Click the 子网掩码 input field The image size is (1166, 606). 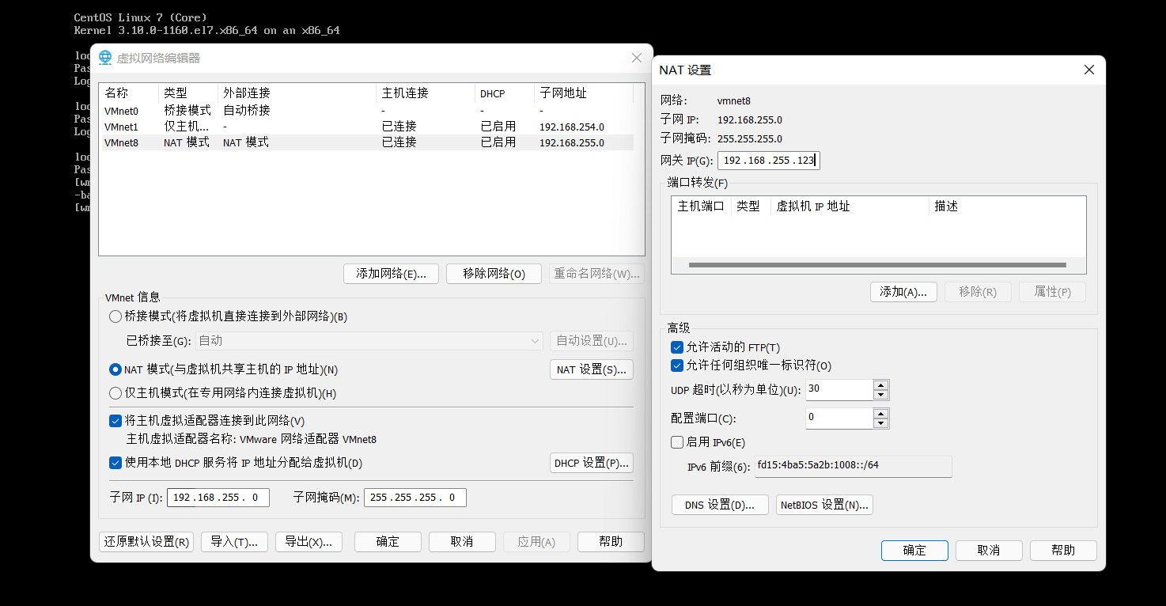click(415, 498)
